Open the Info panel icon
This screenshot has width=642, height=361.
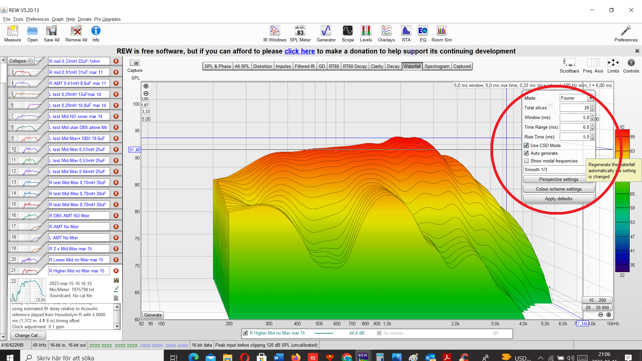point(96,34)
